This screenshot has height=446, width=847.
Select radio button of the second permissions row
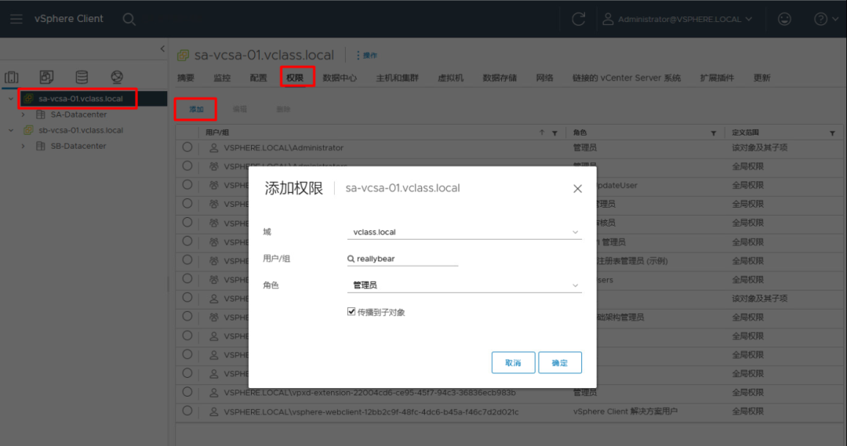click(187, 165)
